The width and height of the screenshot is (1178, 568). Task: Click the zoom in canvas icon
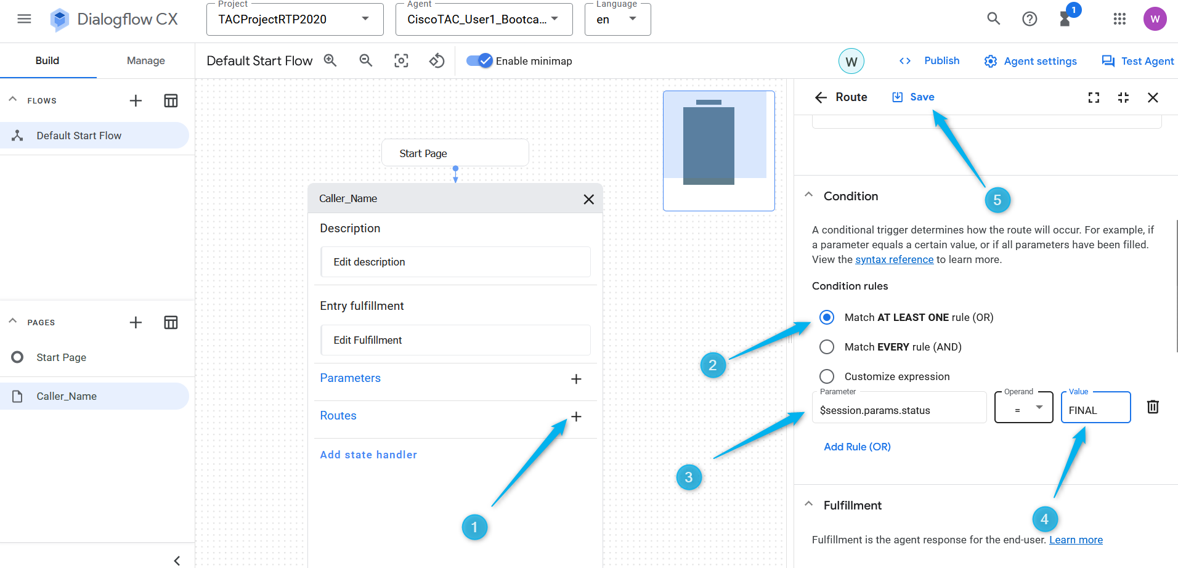(330, 60)
